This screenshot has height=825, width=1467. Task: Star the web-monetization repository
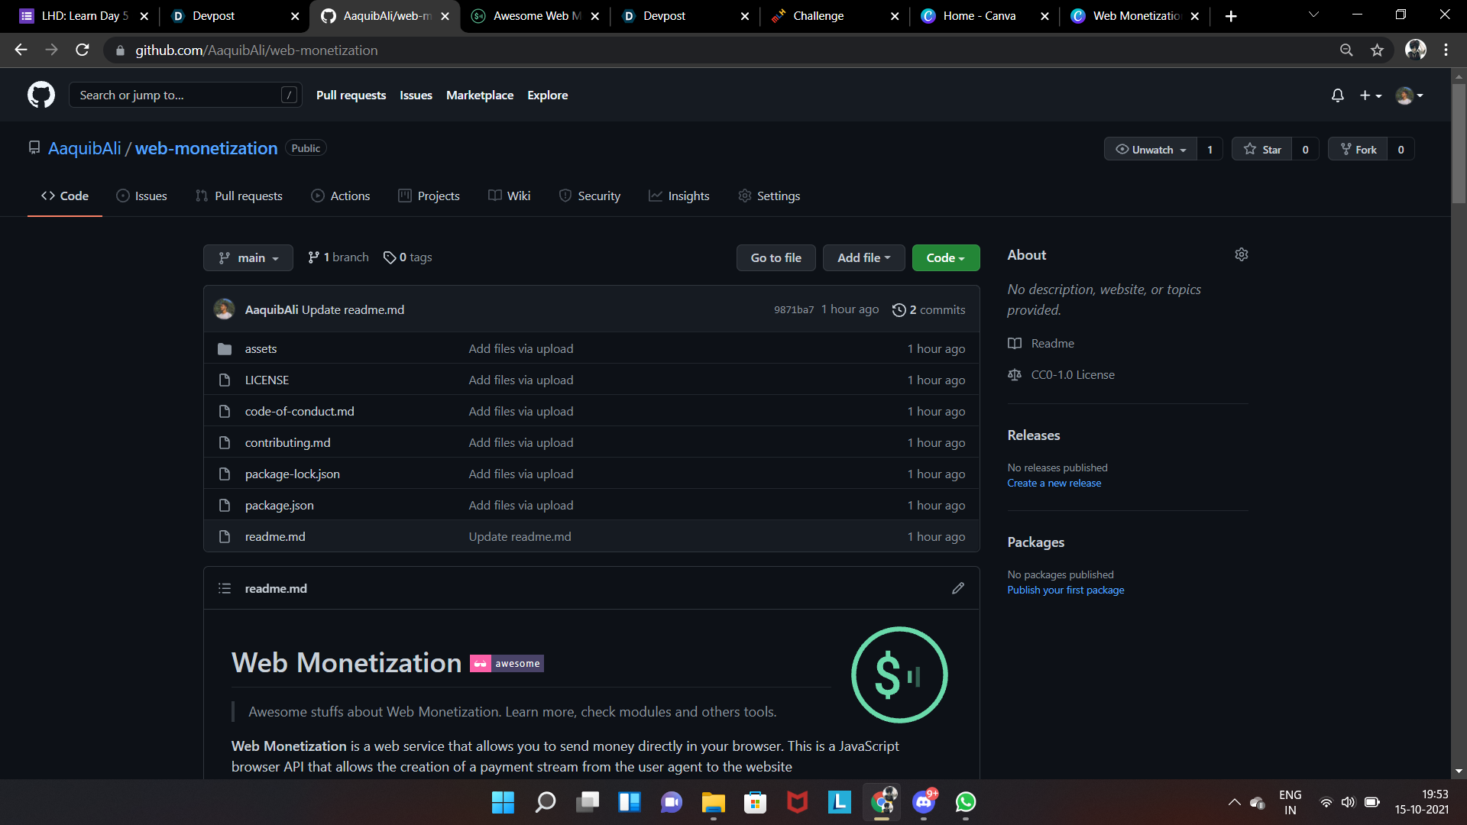(x=1262, y=150)
